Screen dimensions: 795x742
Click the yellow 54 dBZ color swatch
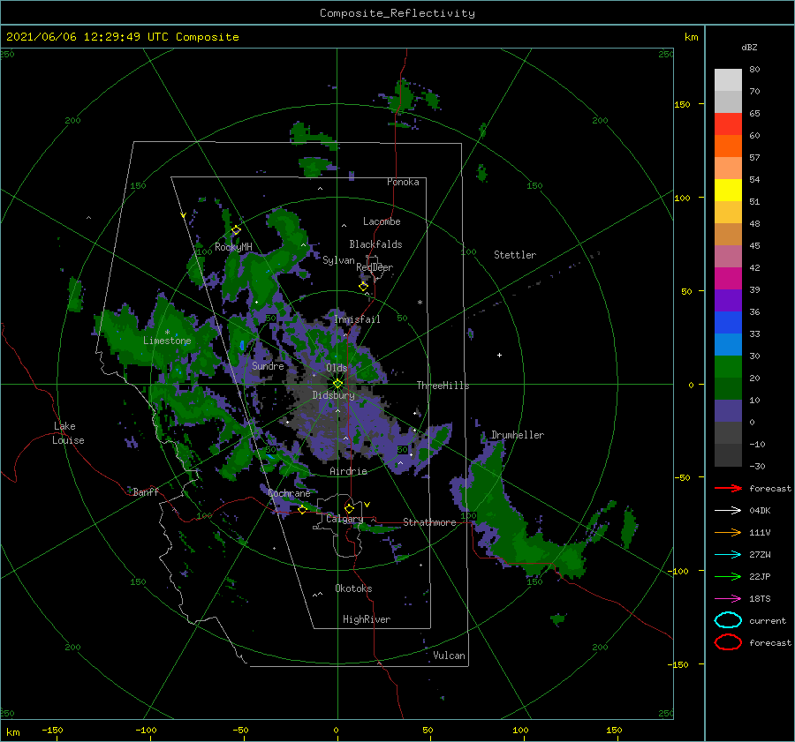tap(728, 191)
